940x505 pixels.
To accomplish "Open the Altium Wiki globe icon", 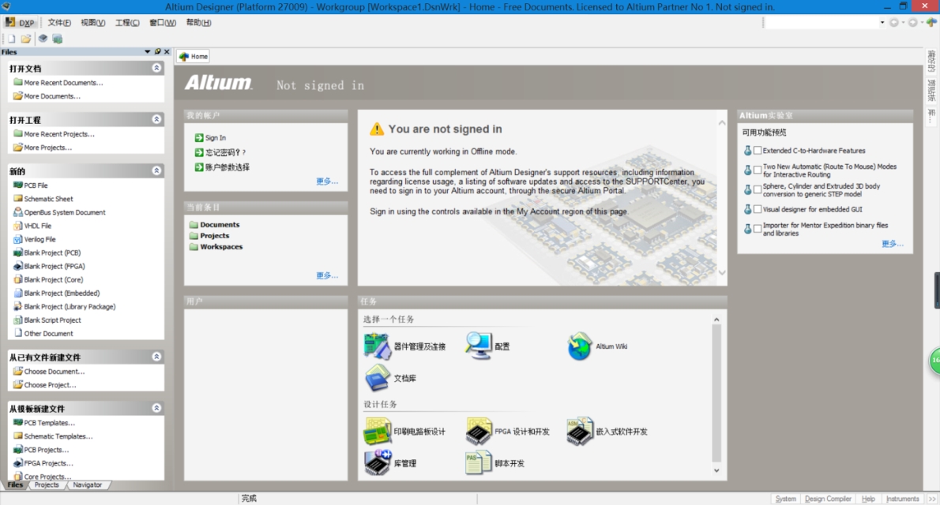I will tap(581, 346).
